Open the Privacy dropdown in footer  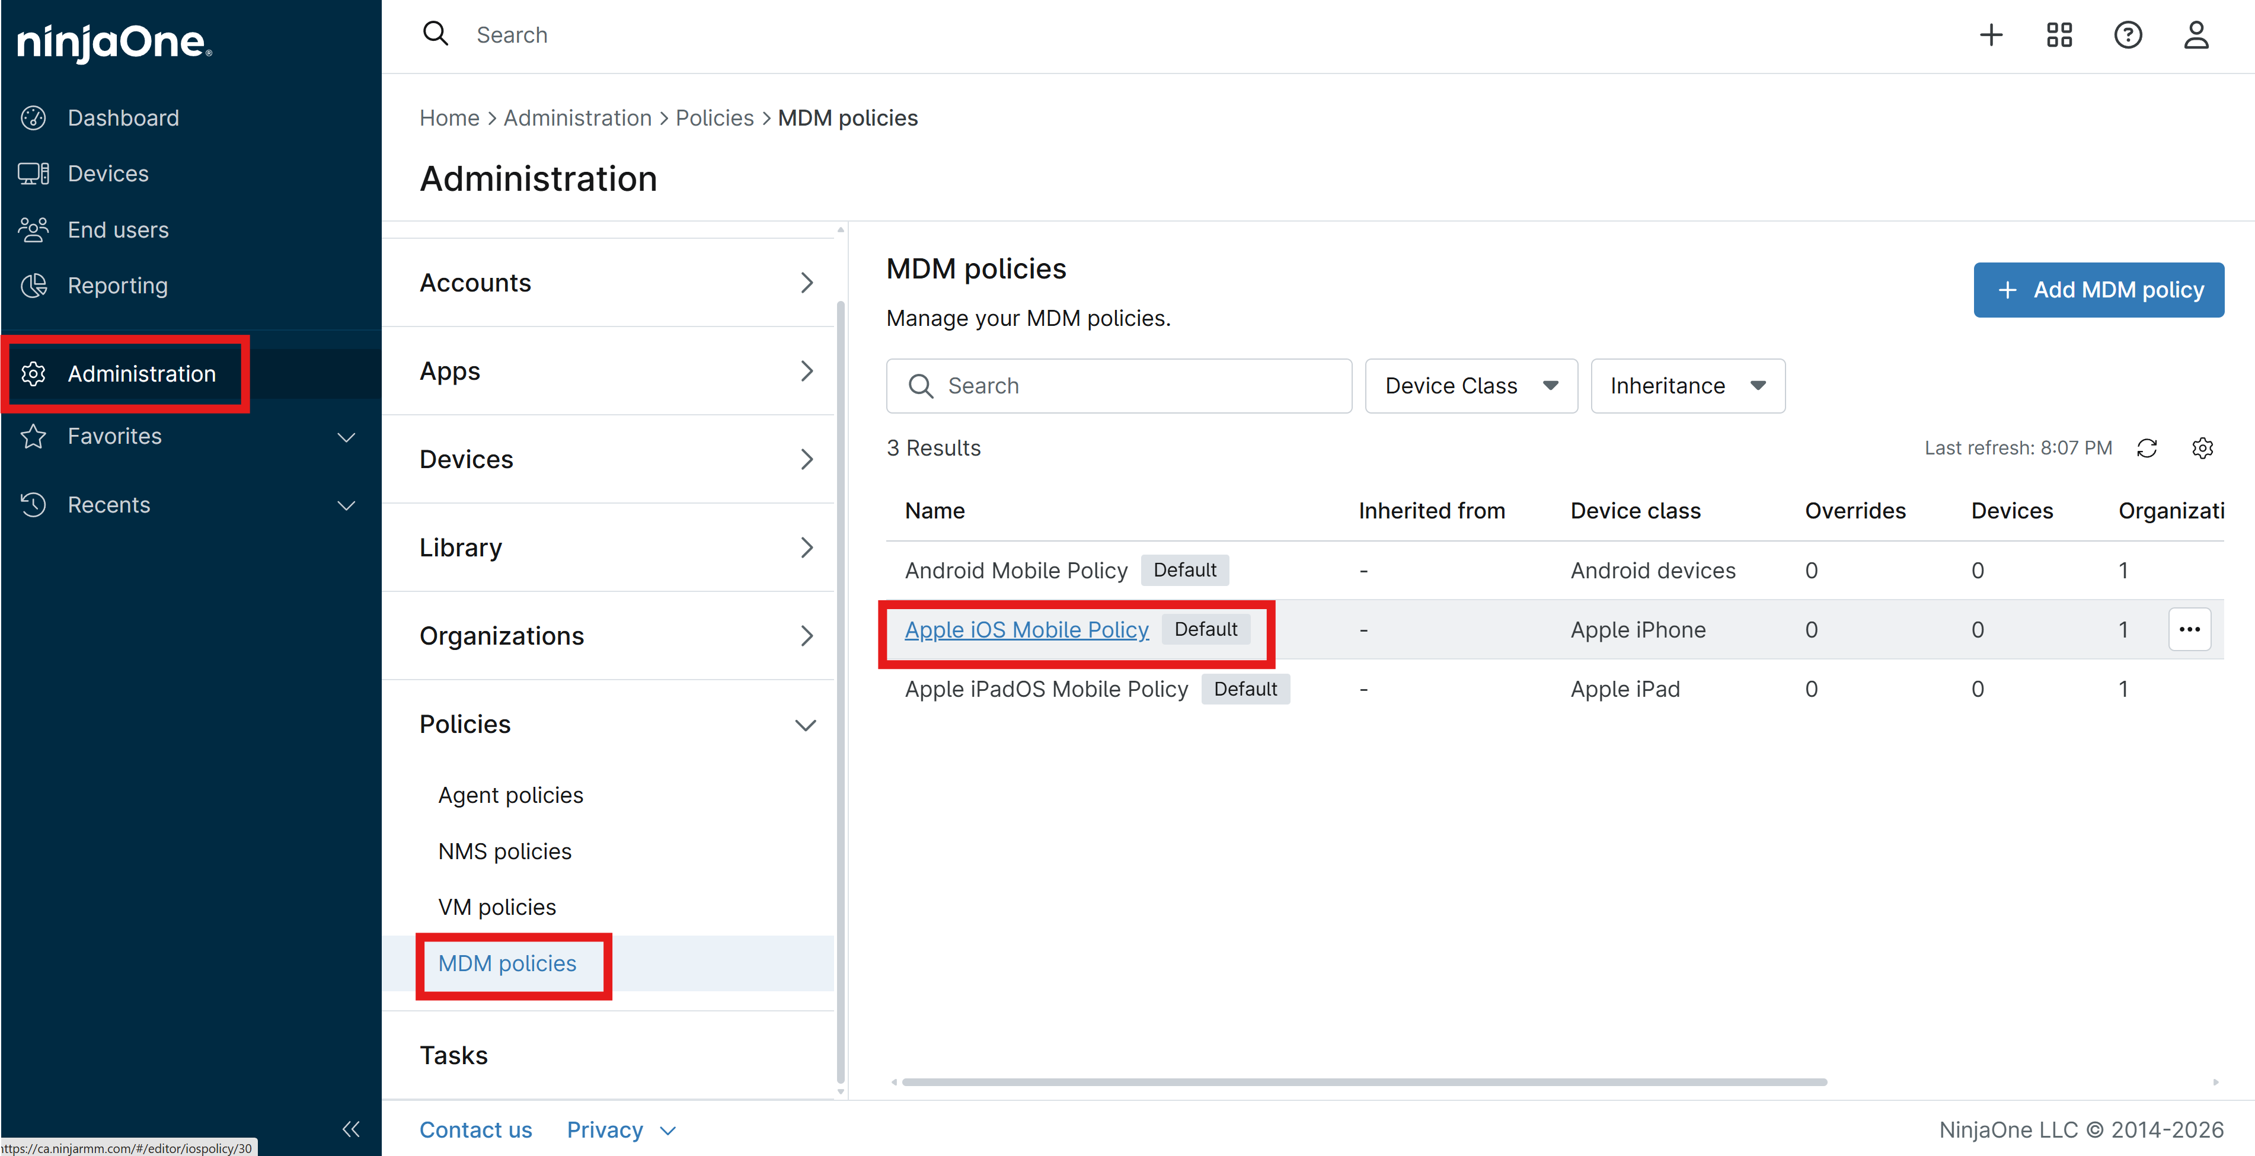pos(621,1130)
